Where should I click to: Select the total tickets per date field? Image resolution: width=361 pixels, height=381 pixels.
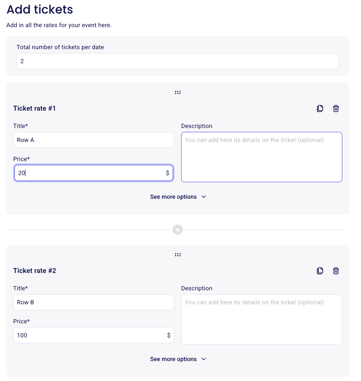[x=177, y=61]
